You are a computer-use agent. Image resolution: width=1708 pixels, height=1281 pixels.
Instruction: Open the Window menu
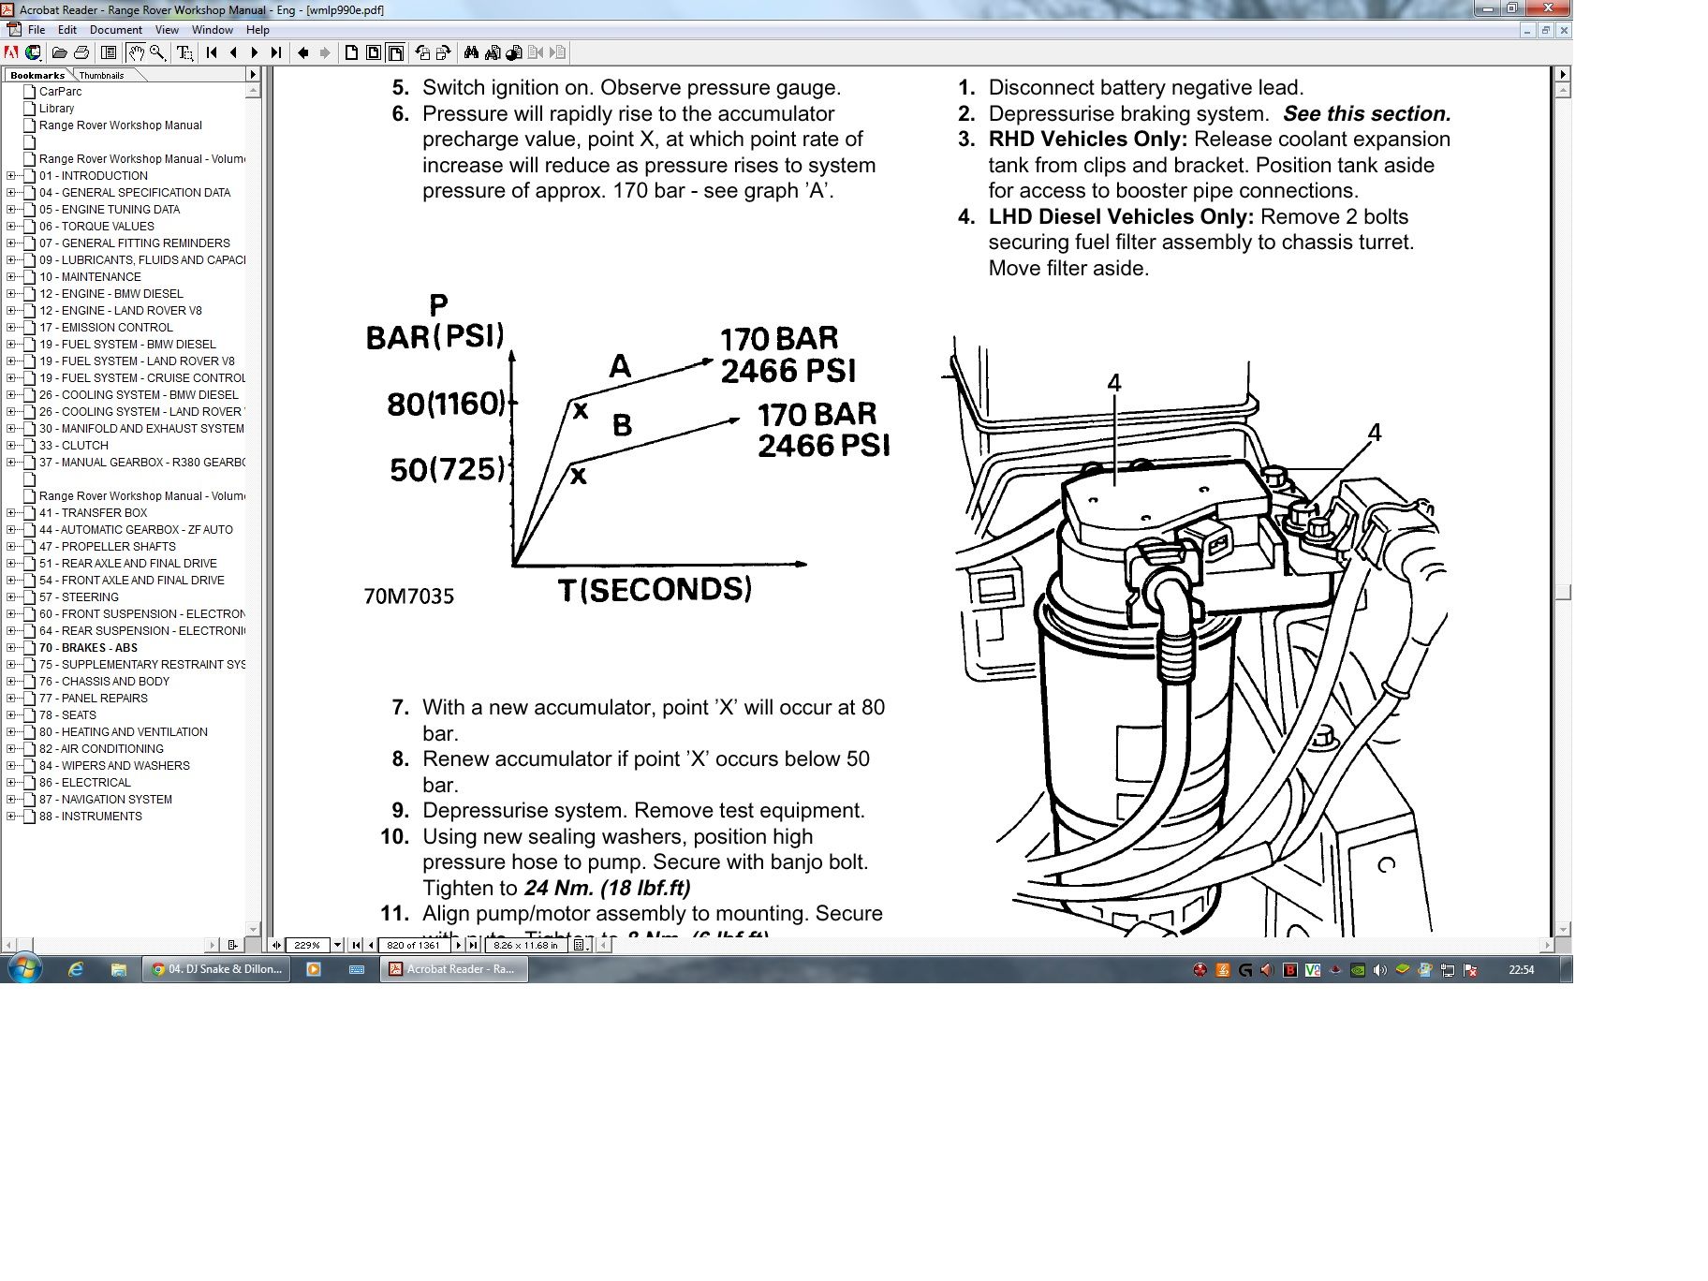(x=213, y=30)
